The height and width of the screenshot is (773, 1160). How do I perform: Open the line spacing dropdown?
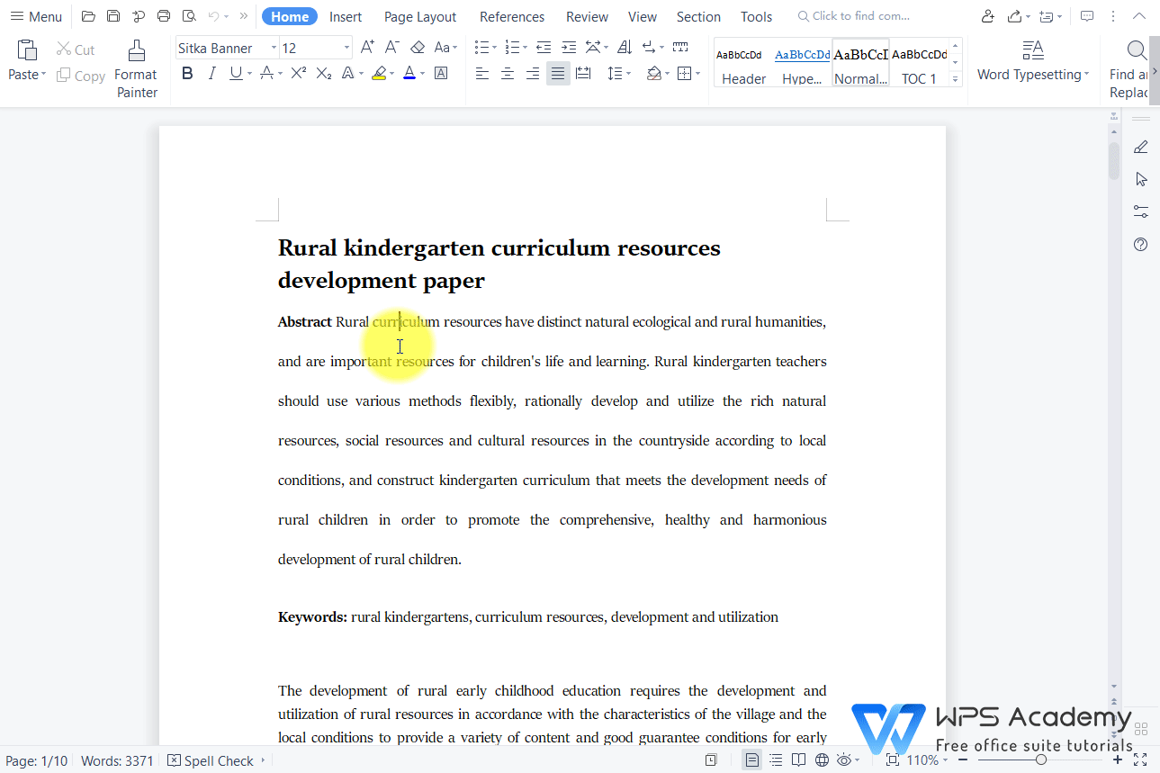click(x=618, y=73)
